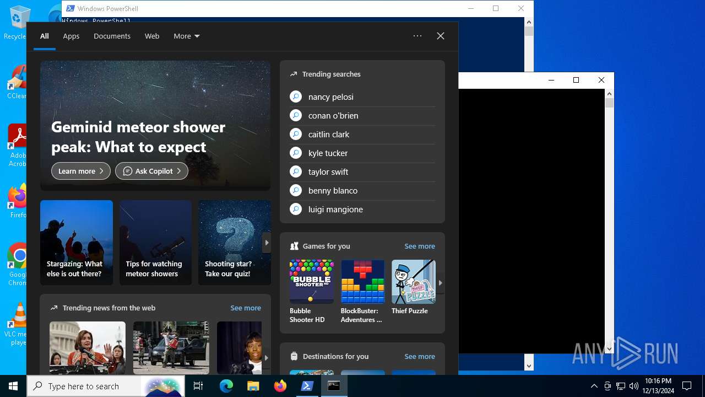The image size is (705, 397).
Task: Search trending term luigi mangione
Action: 362,209
